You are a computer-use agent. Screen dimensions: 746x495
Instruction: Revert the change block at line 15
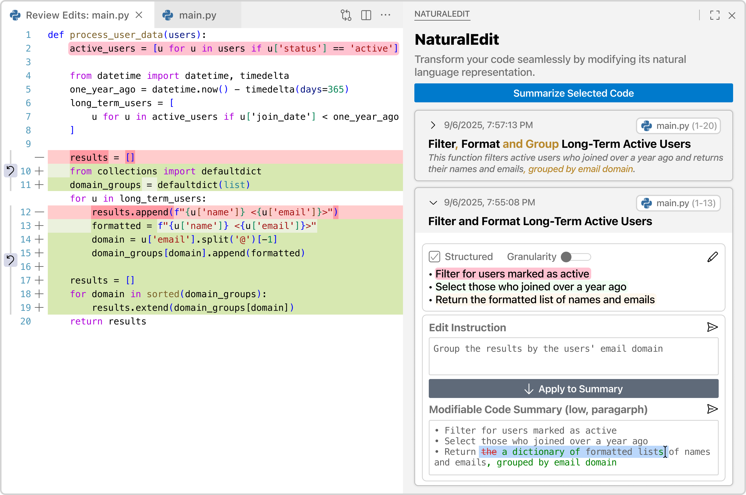pyautogui.click(x=10, y=261)
